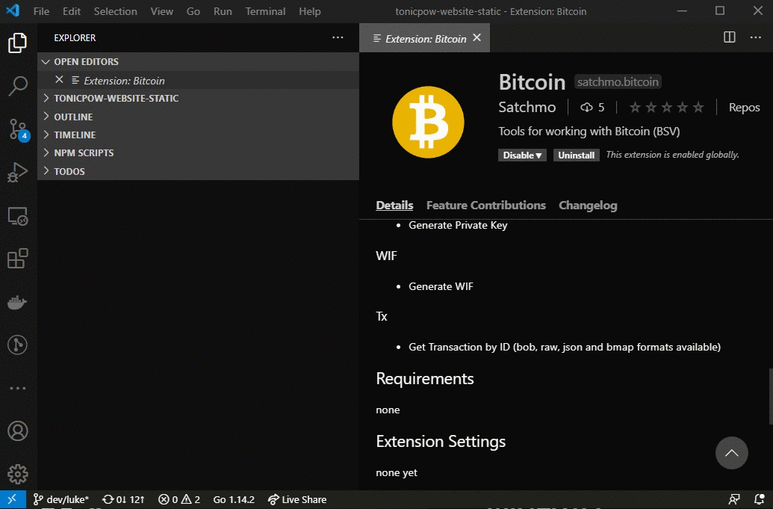Open the Explorer view in activity bar
Viewport: 773px width, 509px height.
coord(18,43)
